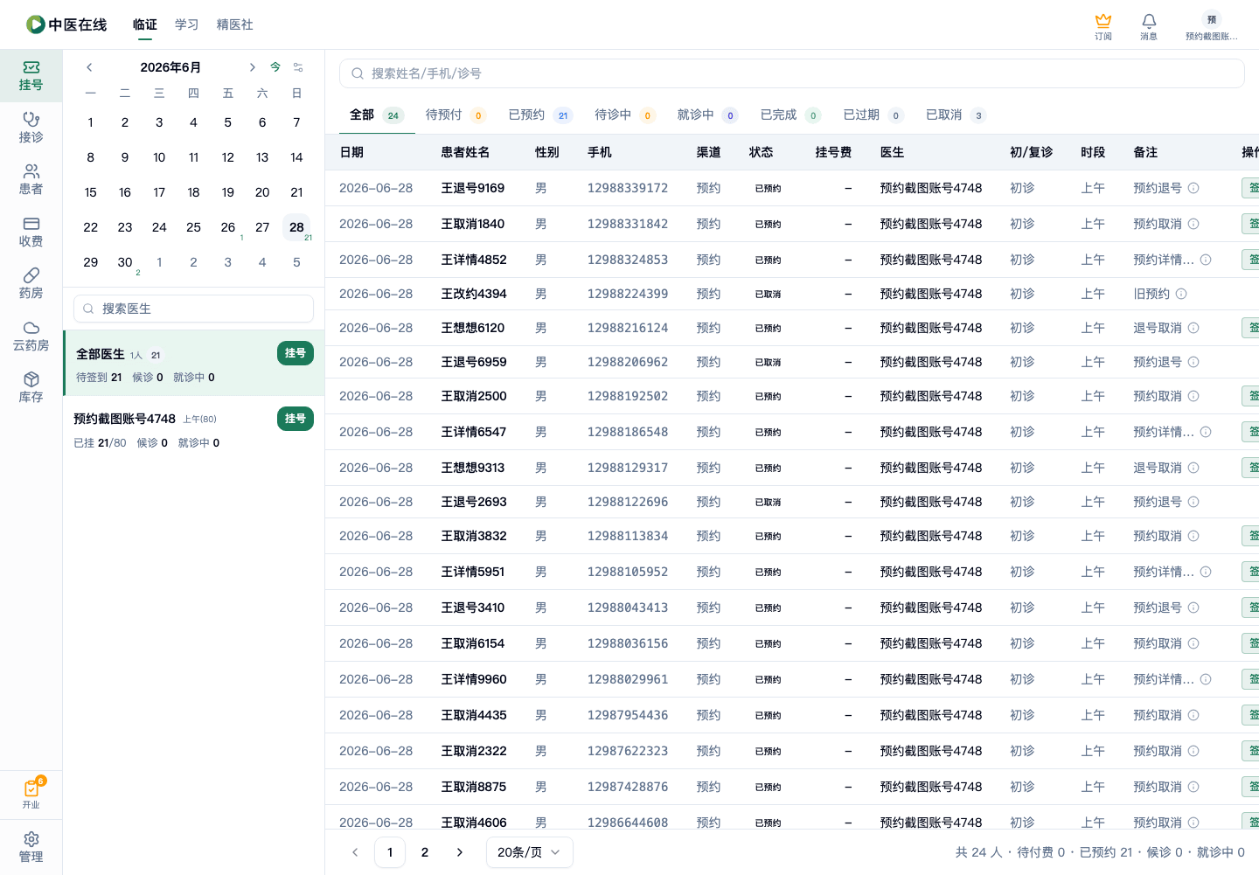The width and height of the screenshot is (1259, 875).
Task: Open the 消息 notification bell
Action: coord(1149,26)
